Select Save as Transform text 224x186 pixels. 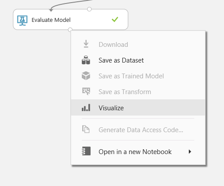[x=125, y=92]
